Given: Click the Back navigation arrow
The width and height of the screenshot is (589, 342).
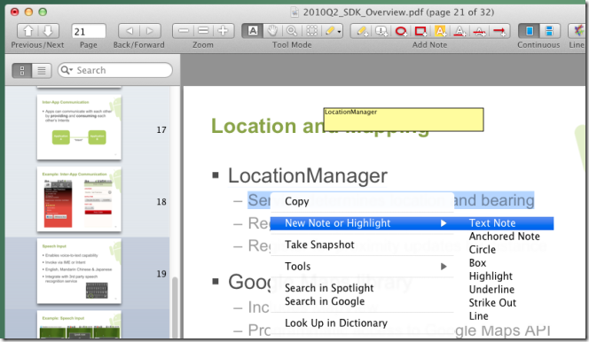Looking at the screenshot, I should click(130, 31).
